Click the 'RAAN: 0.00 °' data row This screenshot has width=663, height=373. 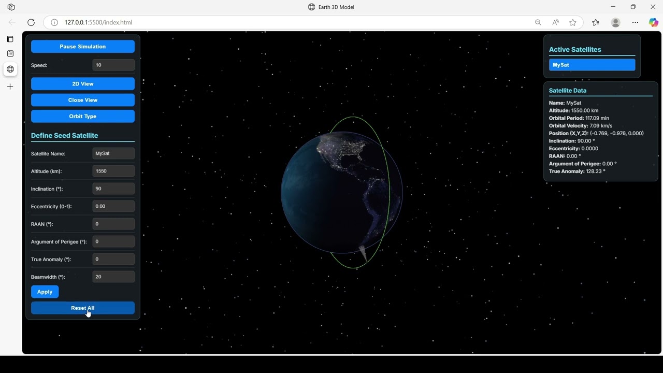565,156
